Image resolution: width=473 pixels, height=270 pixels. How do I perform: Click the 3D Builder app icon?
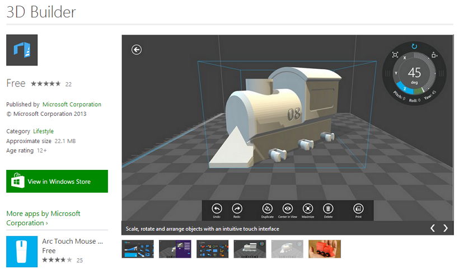click(x=22, y=50)
